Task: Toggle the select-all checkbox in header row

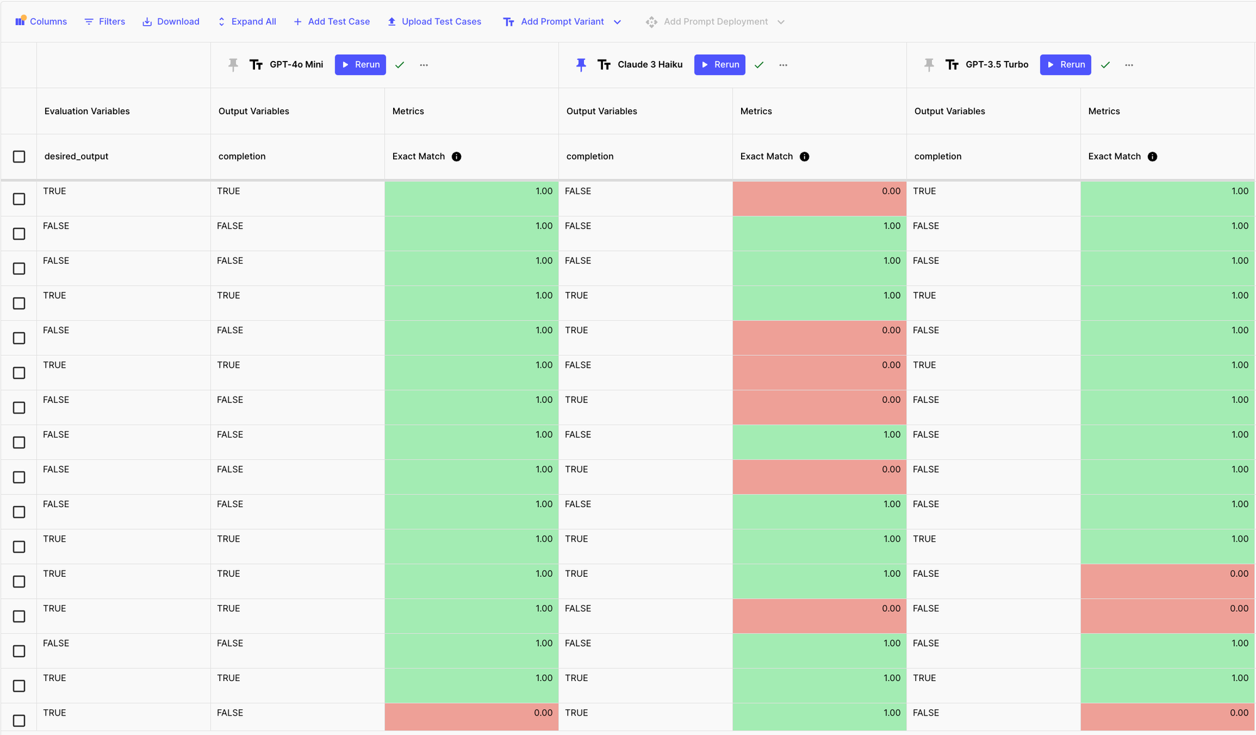Action: point(19,156)
